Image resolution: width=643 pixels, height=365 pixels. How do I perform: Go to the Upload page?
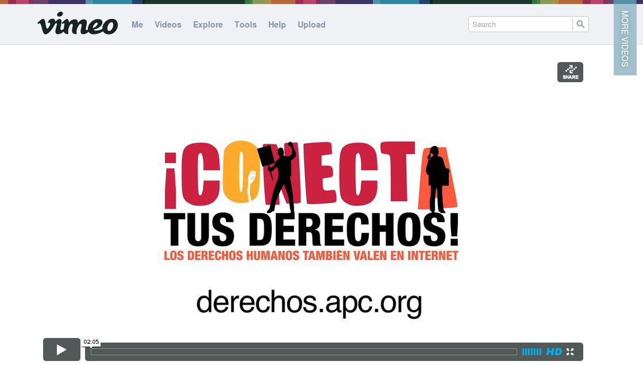[311, 25]
